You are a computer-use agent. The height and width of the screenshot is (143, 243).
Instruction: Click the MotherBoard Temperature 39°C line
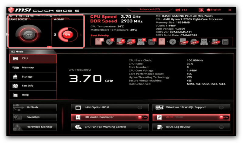pyautogui.click(x=114, y=30)
